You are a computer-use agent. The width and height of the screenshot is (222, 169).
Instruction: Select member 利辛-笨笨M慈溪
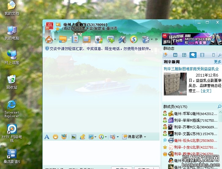(190, 120)
